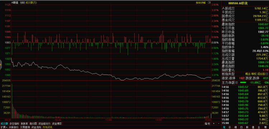Viewport: 269px width, 129px height.
Task: Open the 板块详解 link
Action: coord(201,3)
